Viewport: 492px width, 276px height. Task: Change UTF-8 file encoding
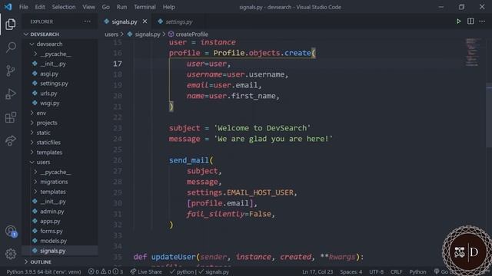point(376,271)
